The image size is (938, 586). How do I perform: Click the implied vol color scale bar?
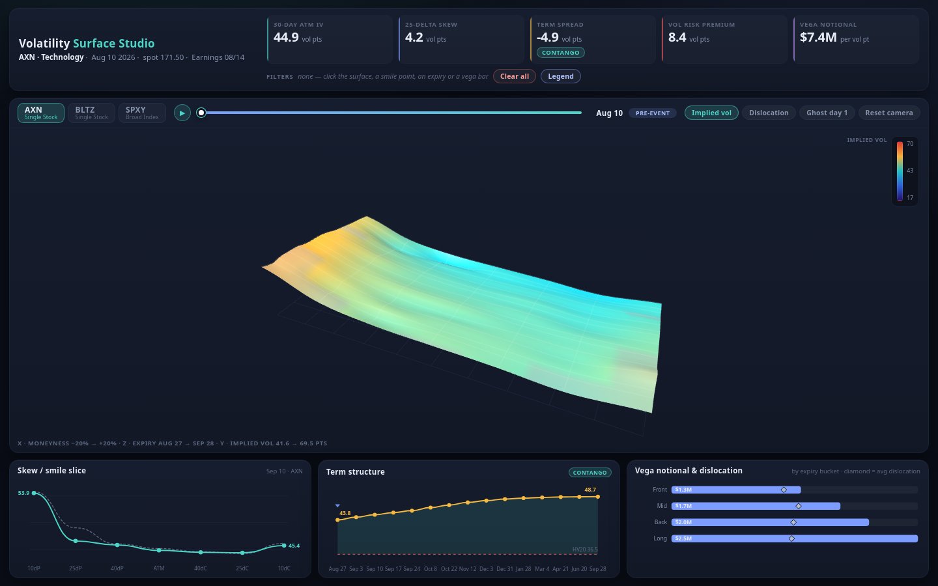[900, 171]
